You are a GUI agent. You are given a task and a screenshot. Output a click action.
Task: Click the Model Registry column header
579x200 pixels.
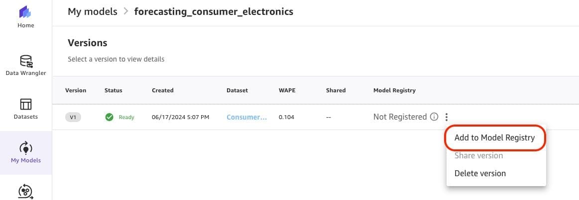[x=394, y=90]
